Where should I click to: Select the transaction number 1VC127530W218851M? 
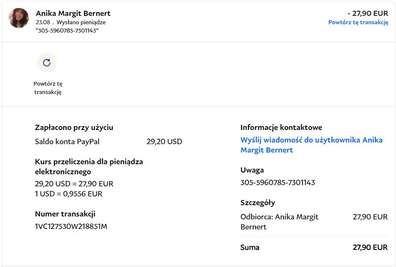[71, 226]
